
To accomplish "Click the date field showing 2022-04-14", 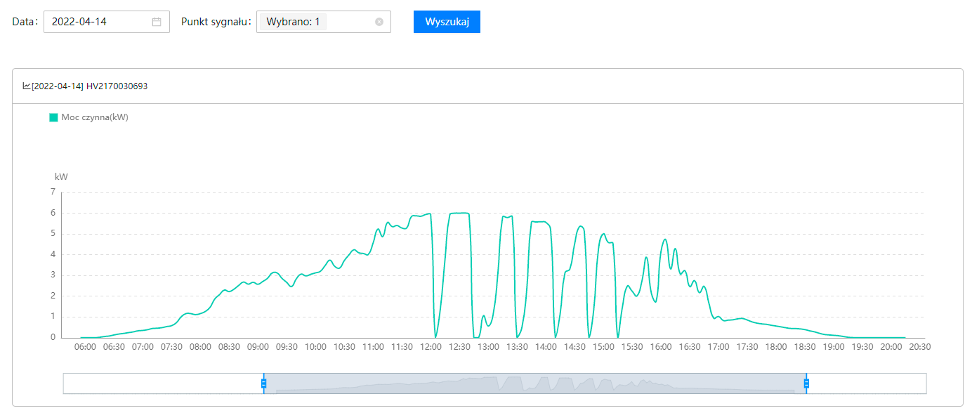I will (x=107, y=22).
